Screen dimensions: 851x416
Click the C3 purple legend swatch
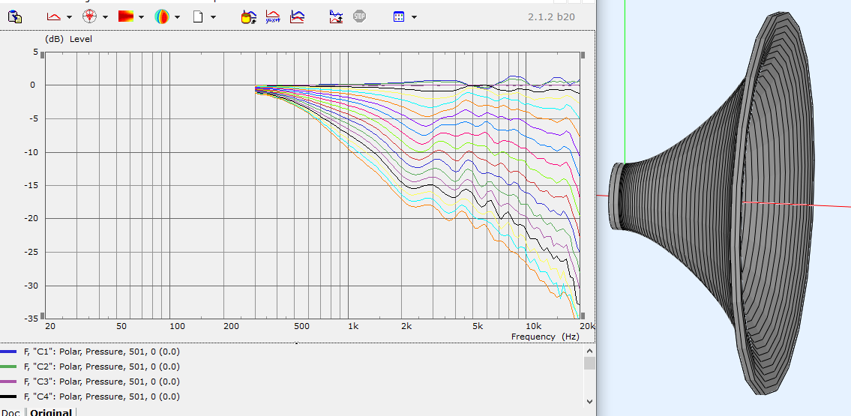(x=8, y=382)
